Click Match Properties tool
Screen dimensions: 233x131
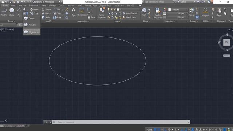coord(158,13)
